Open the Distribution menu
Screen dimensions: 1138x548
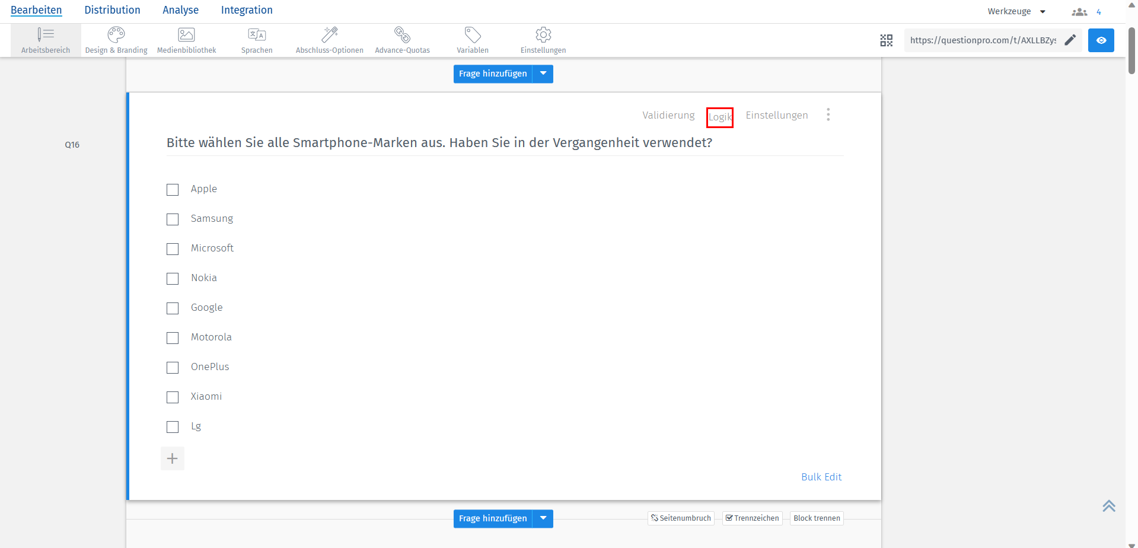112,10
